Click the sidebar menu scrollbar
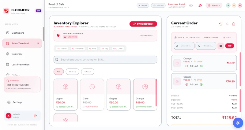Viewport: 245px width, 130px height. click(43, 34)
